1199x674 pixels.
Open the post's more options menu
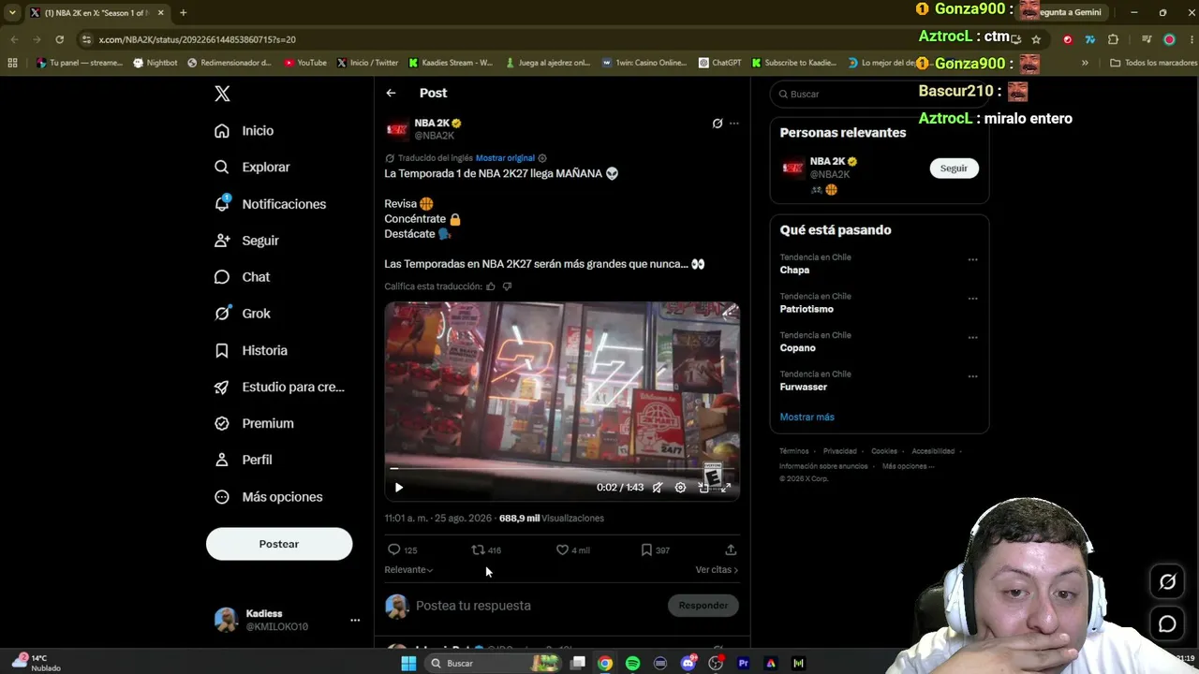coord(734,124)
